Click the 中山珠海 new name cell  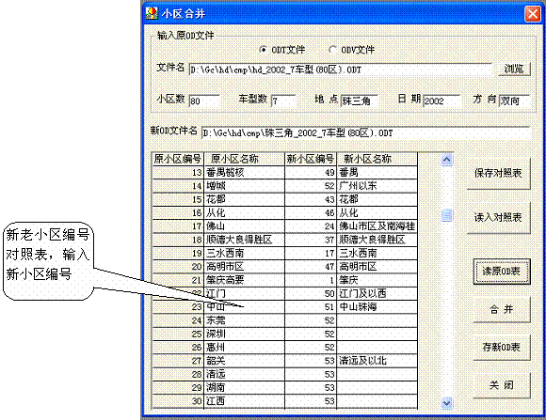(377, 307)
